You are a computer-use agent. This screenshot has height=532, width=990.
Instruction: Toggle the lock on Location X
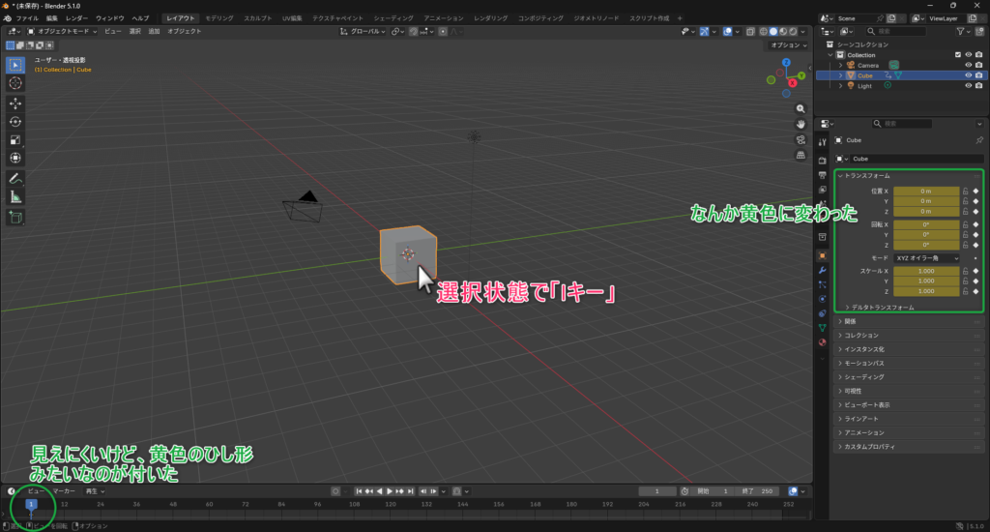coord(965,192)
